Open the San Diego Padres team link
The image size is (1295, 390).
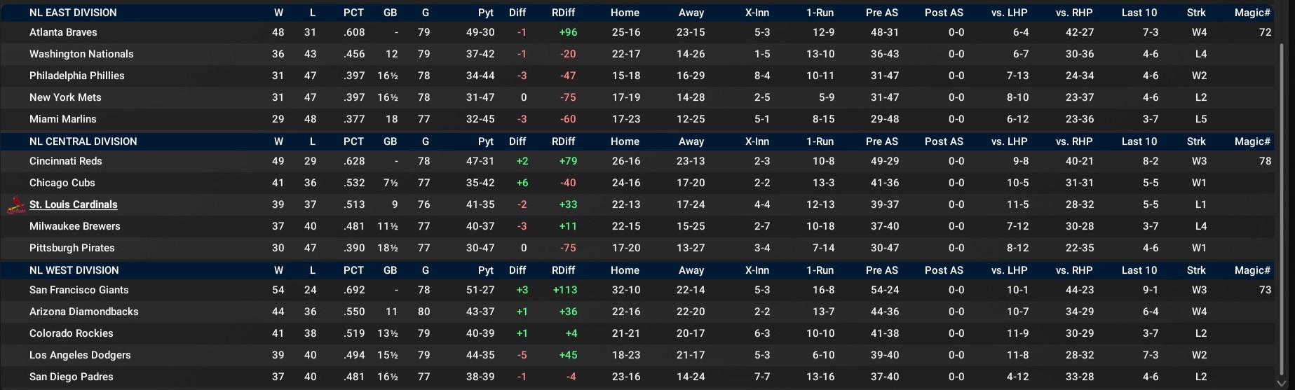72,377
